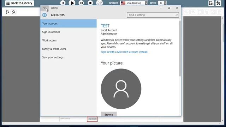Click the Browse button under Your picture
Image resolution: width=226 pixels, height=127 pixels.
point(109,114)
